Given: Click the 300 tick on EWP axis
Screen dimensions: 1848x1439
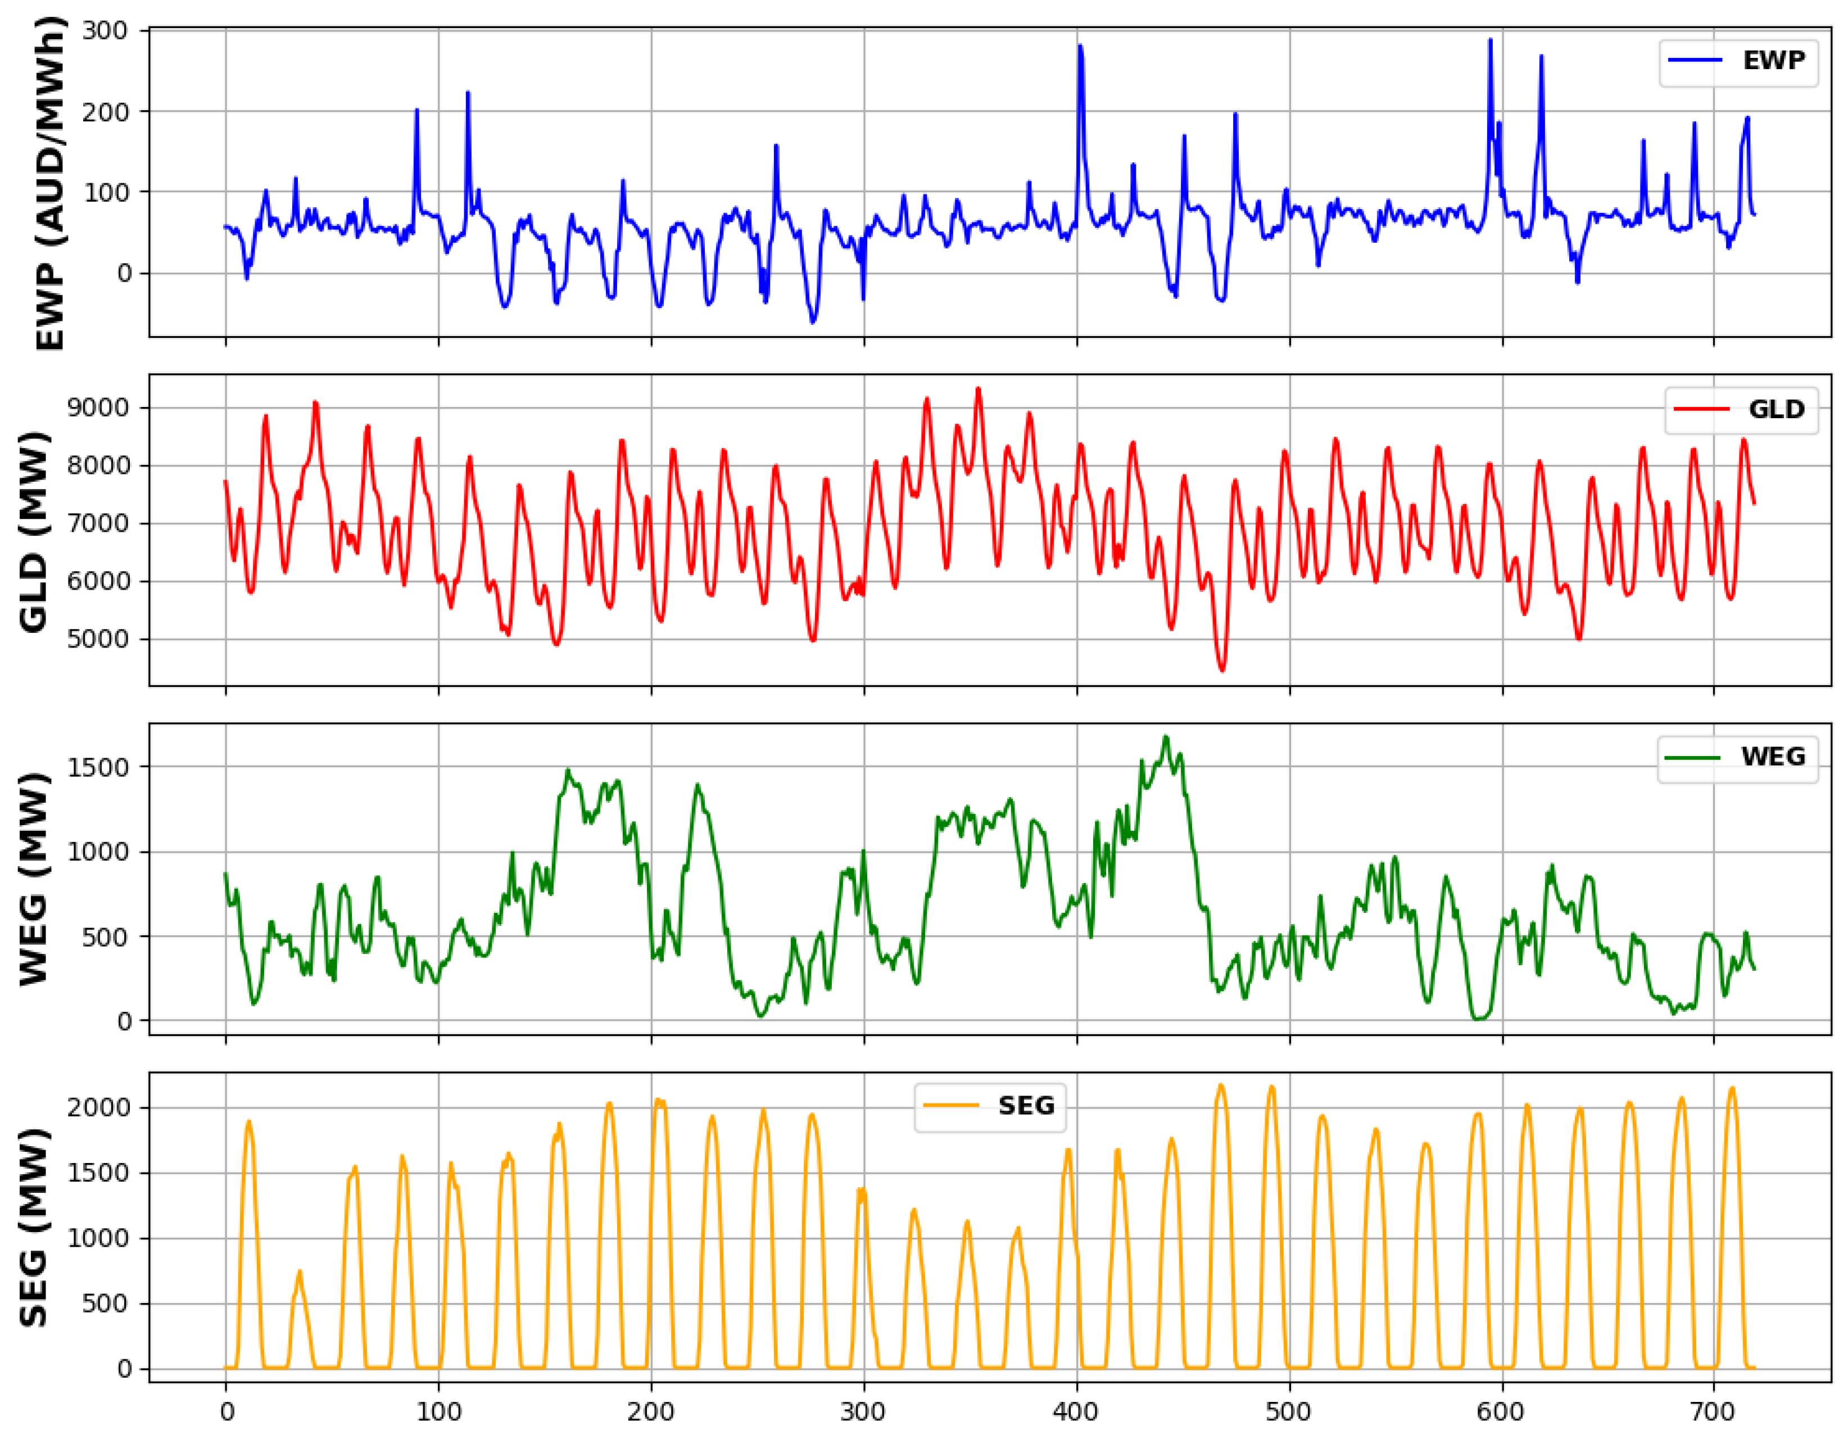Looking at the screenshot, I should pos(105,30).
